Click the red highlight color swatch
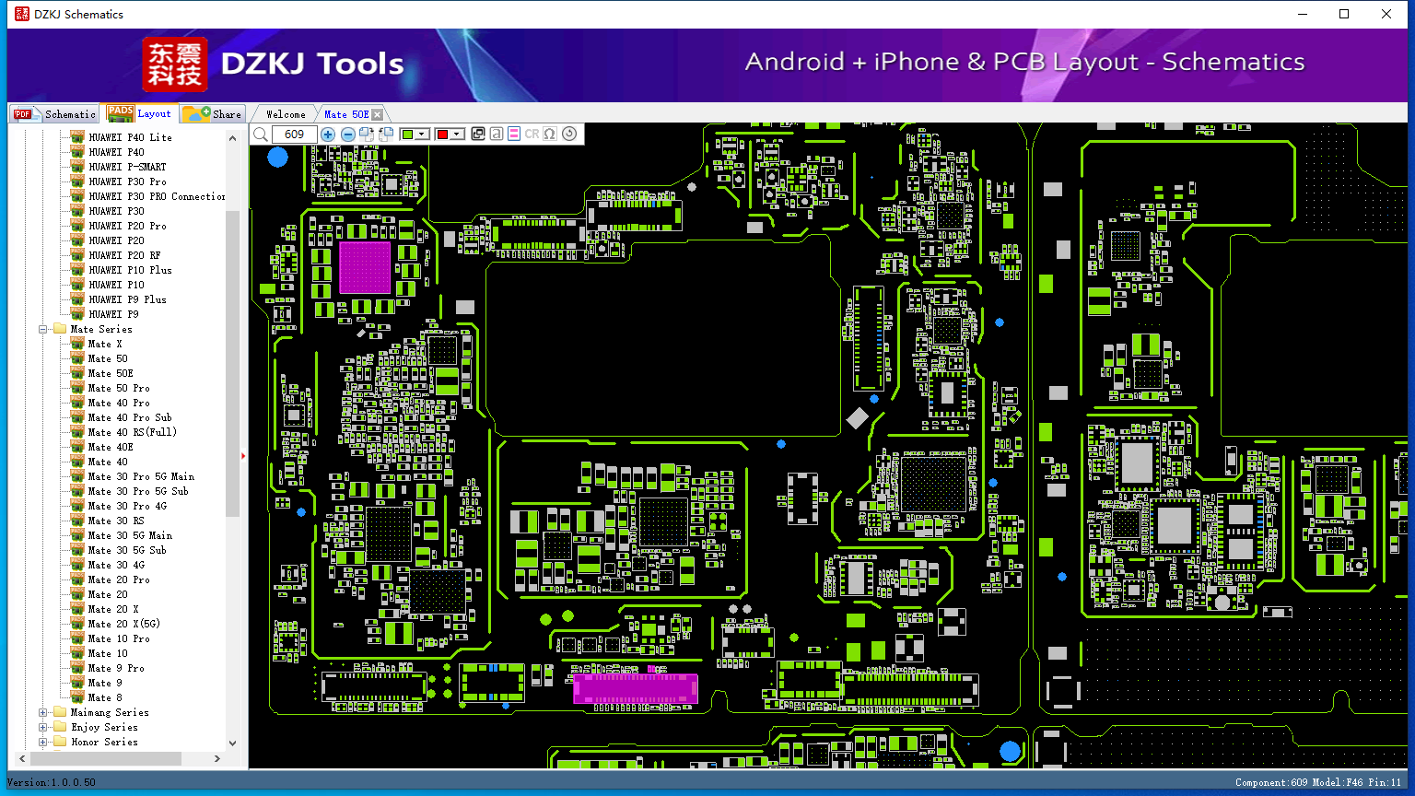 [442, 135]
